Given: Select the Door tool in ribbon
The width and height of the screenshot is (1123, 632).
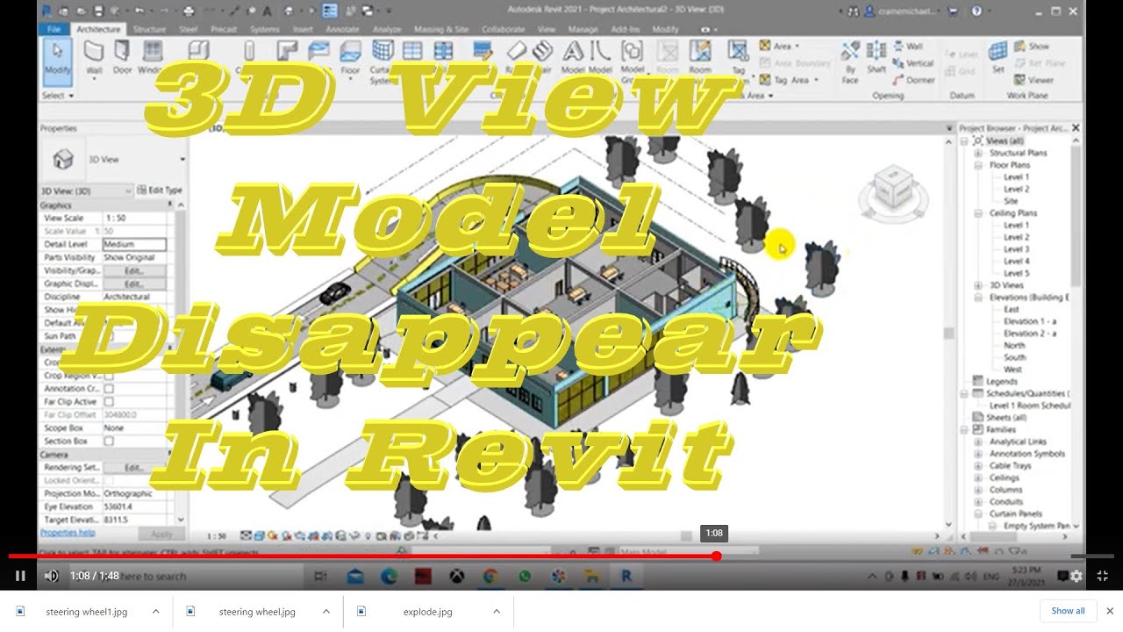Looking at the screenshot, I should (x=122, y=56).
